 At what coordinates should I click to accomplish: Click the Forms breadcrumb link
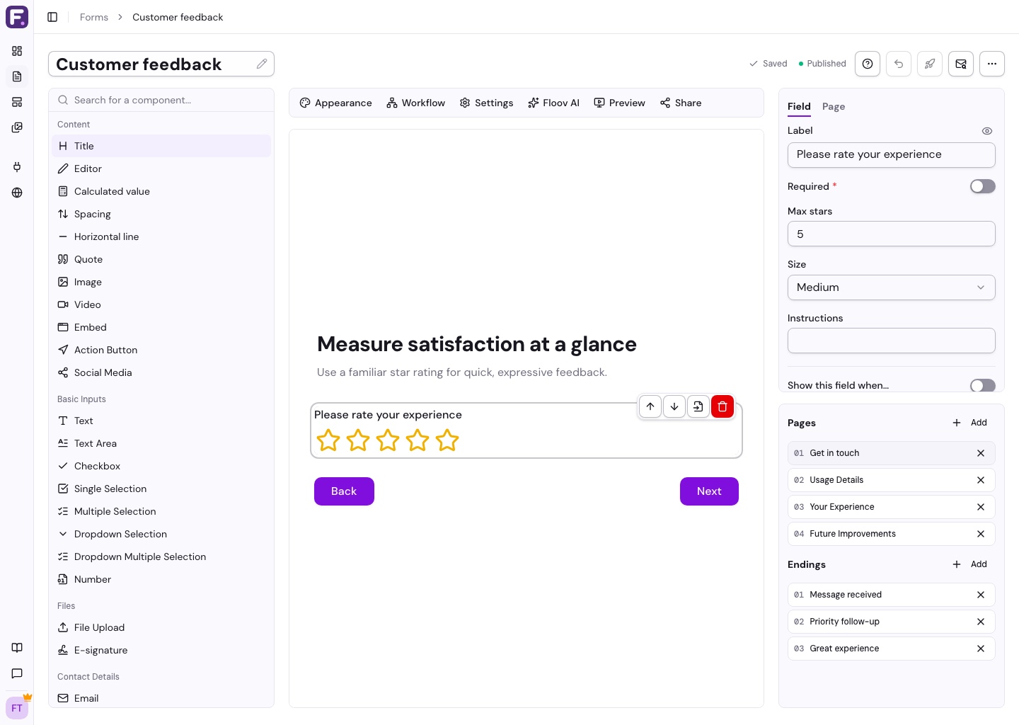point(94,17)
